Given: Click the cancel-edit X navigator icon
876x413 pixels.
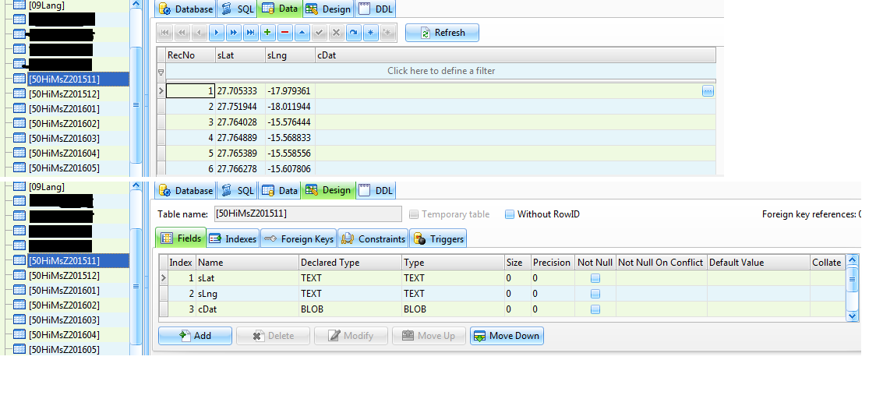Looking at the screenshot, I should coord(337,33).
